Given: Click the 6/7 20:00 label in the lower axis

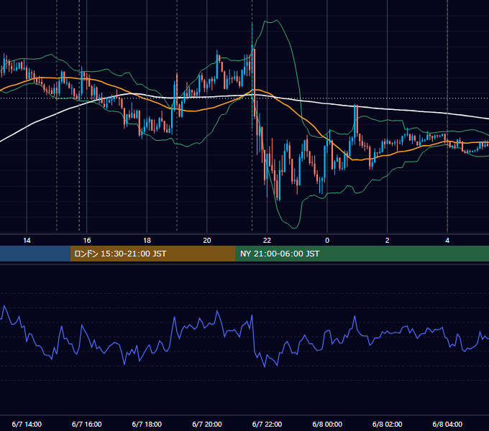Looking at the screenshot, I should click(x=207, y=424).
